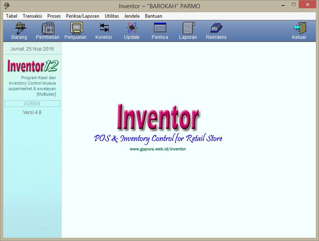319x241 pixels.
Task: Open the Jendela menu
Action: point(132,16)
